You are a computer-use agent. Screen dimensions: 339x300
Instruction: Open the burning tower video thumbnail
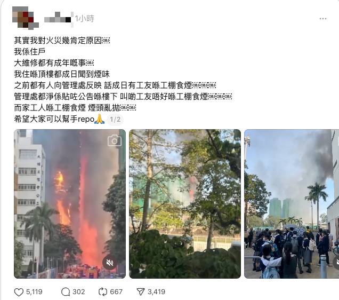tap(70, 204)
